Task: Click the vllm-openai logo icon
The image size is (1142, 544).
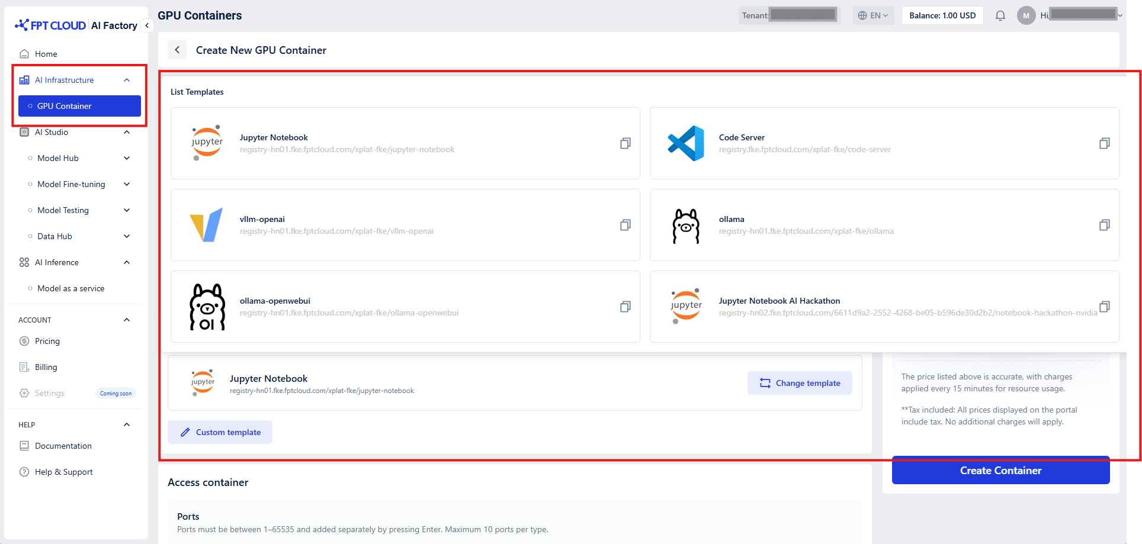Action: tap(206, 224)
